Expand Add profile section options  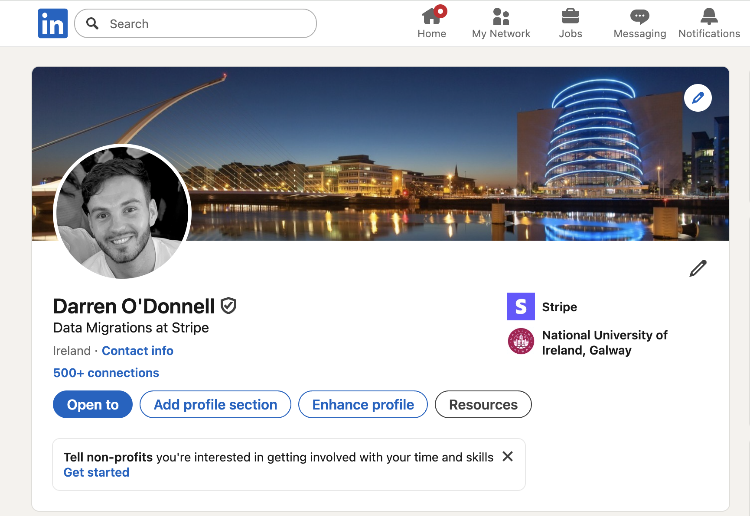215,404
